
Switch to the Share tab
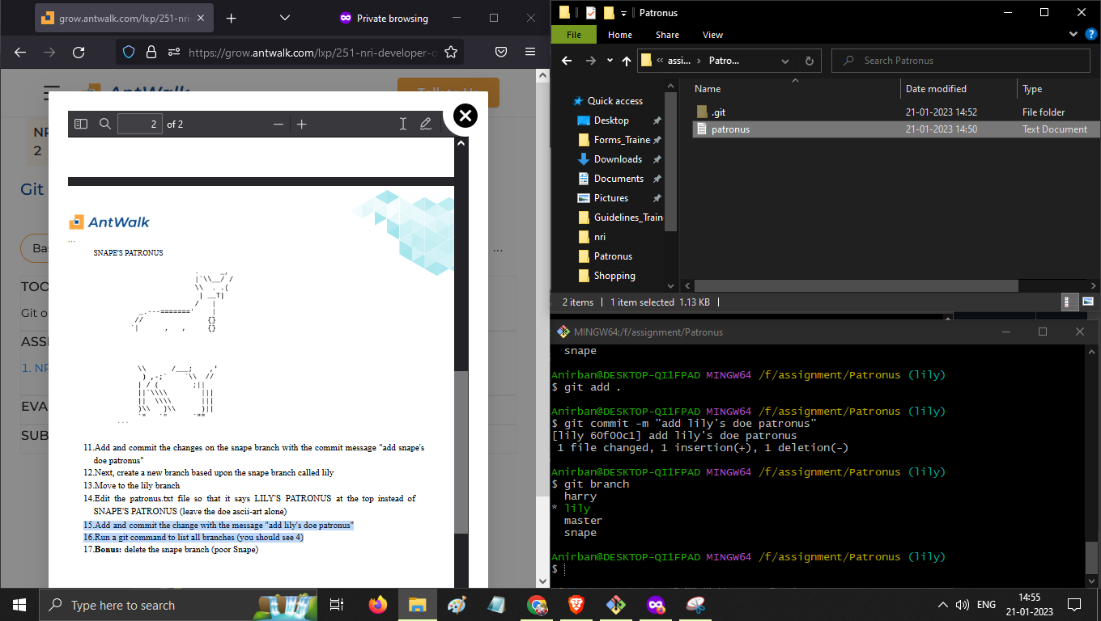pos(667,35)
